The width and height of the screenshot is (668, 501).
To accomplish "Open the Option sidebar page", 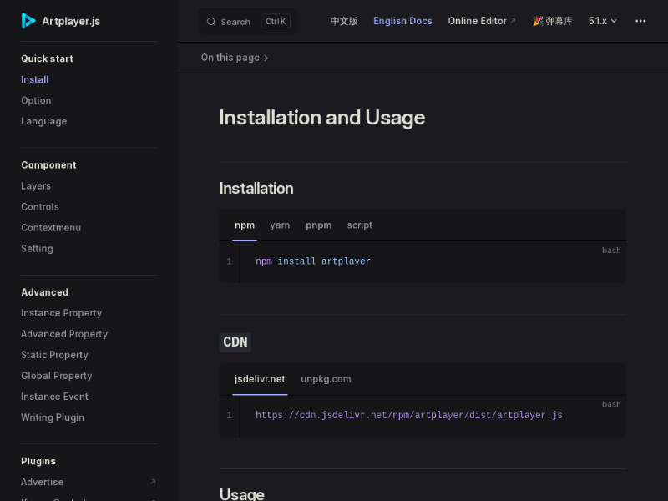I will pyautogui.click(x=36, y=100).
